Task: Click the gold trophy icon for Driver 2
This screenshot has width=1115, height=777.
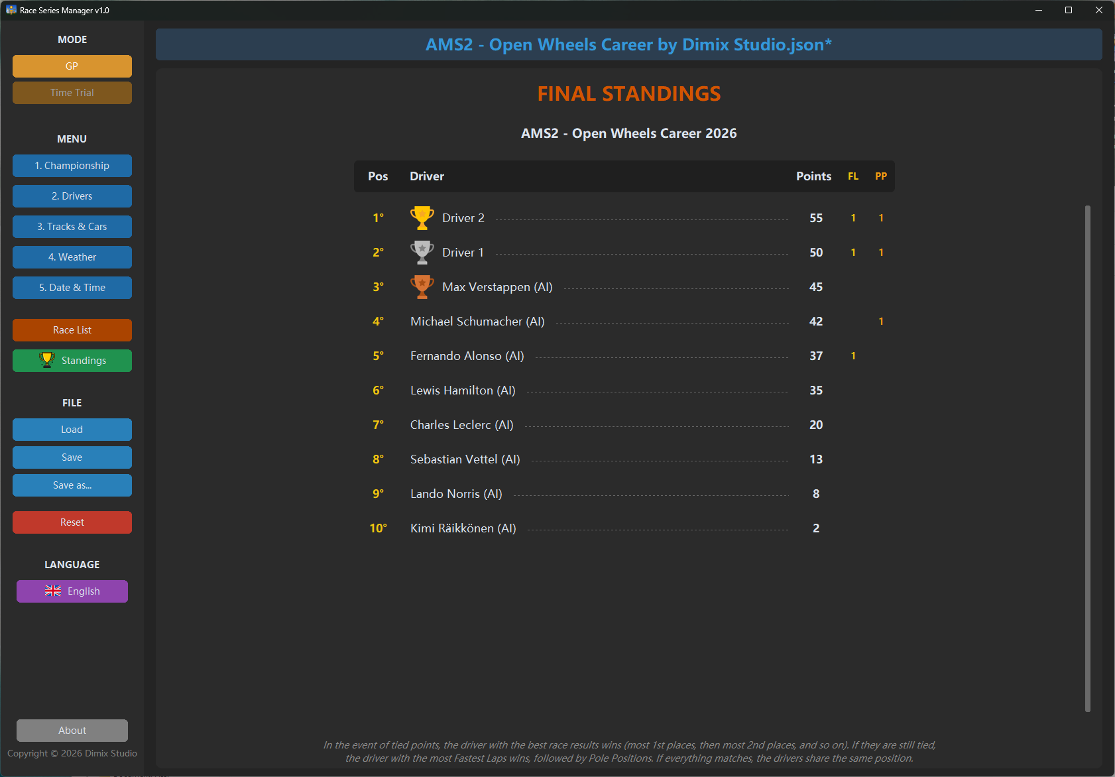Action: 422,217
